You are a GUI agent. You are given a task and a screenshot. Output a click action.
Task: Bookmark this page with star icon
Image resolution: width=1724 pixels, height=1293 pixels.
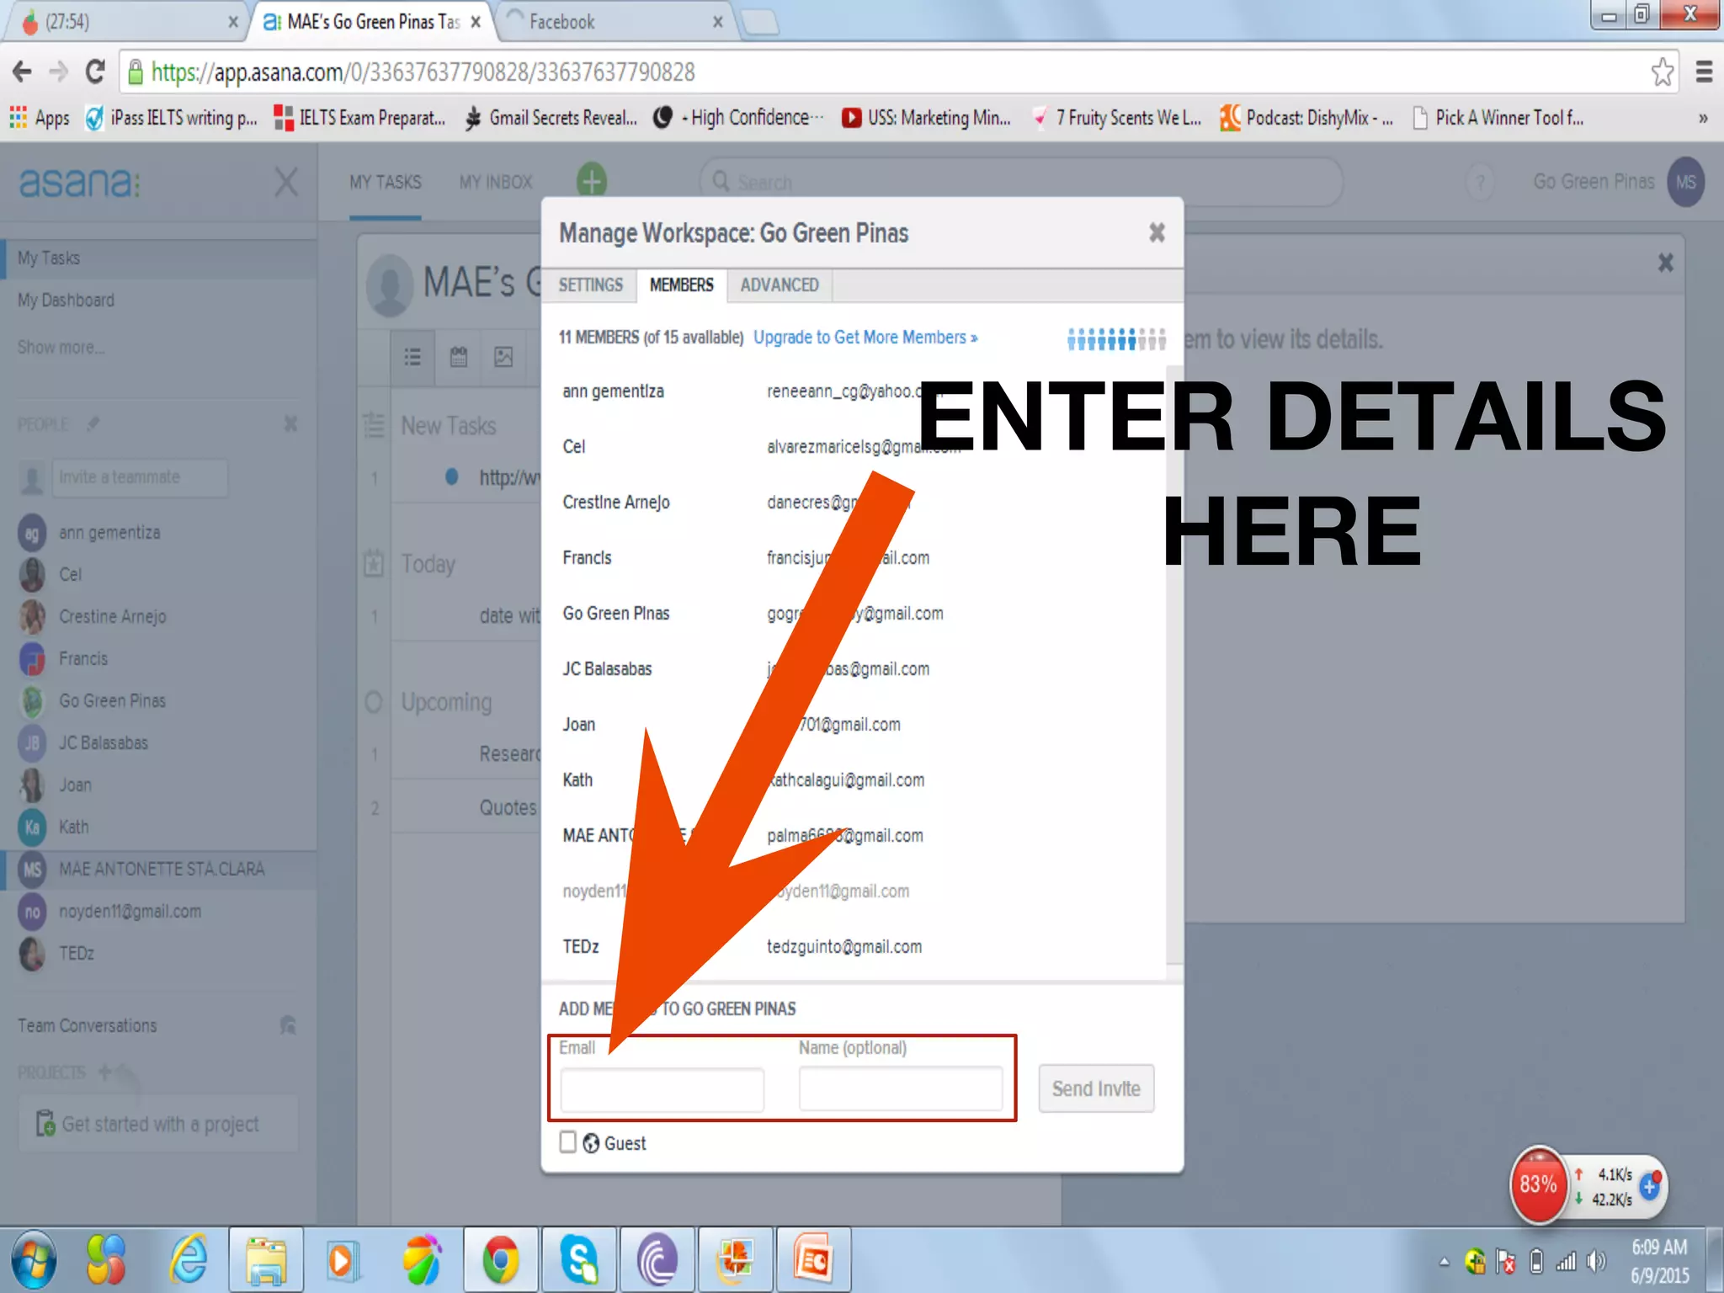[x=1662, y=72]
